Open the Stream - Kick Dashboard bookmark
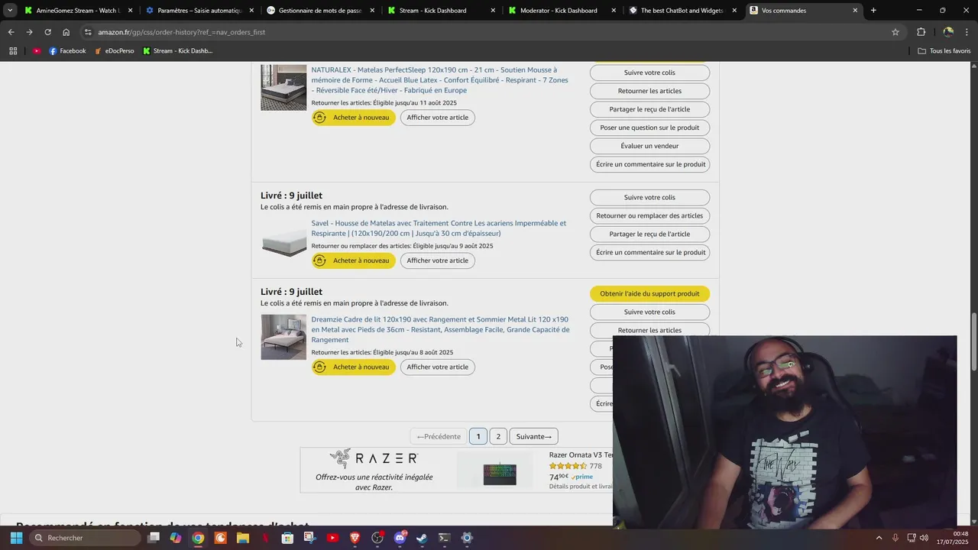The height and width of the screenshot is (550, 978). 178,51
